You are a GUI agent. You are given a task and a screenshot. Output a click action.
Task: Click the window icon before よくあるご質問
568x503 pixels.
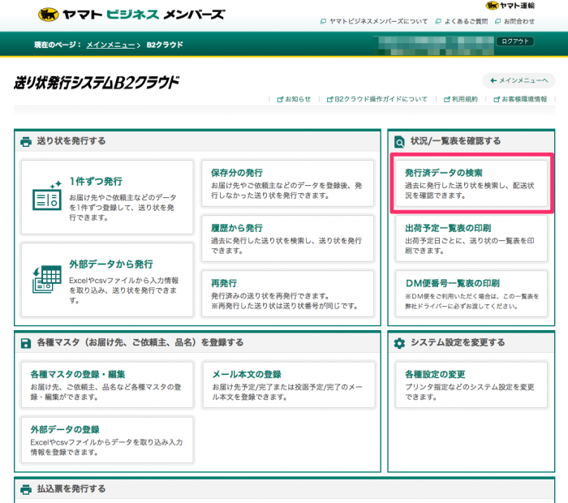coord(438,21)
